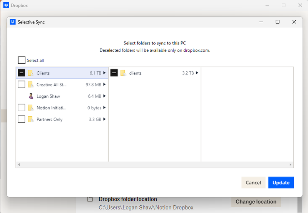Expand Logan Shaw arrow next to 6.4 MB

point(104,96)
